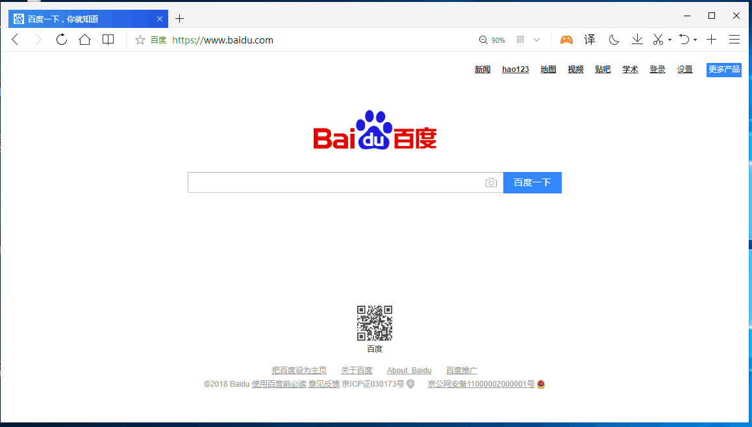Click 把百度设为主页 link
This screenshot has width=752, height=427.
[x=299, y=371]
